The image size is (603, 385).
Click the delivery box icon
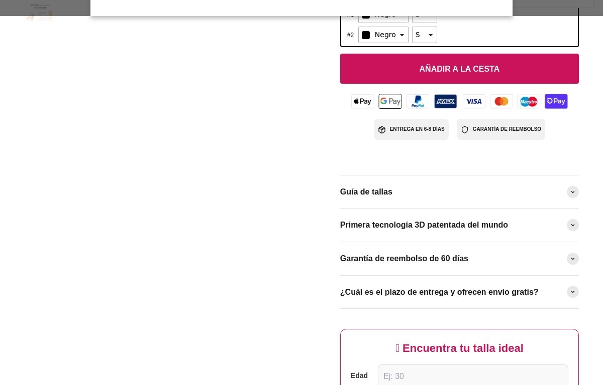click(382, 130)
